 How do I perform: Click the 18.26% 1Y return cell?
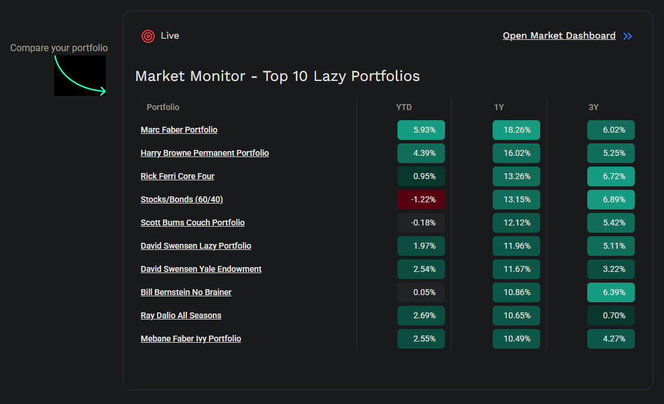tap(516, 130)
